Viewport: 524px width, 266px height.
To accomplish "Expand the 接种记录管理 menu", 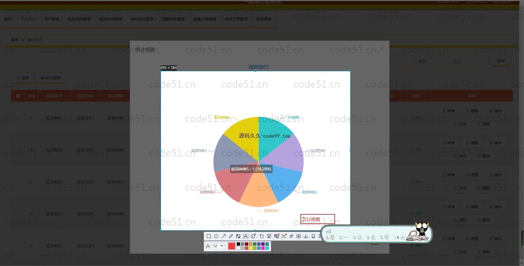I will pos(238,19).
